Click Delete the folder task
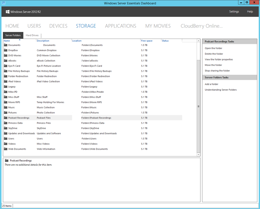 [x=214, y=54]
